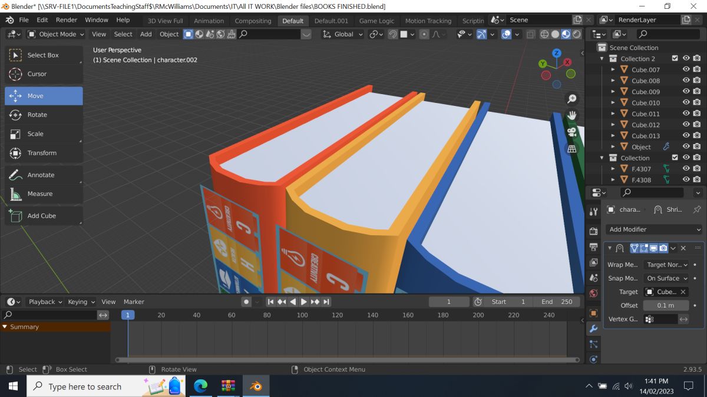Play the animation forward
Image resolution: width=707 pixels, height=397 pixels.
pos(304,302)
